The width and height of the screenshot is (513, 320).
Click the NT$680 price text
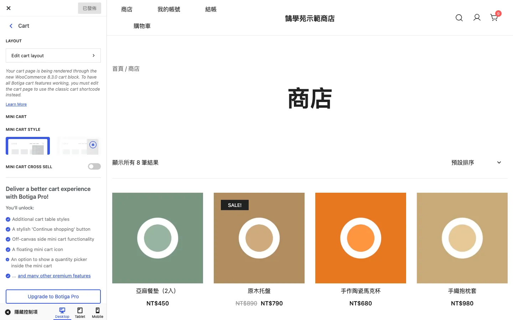[x=361, y=303]
